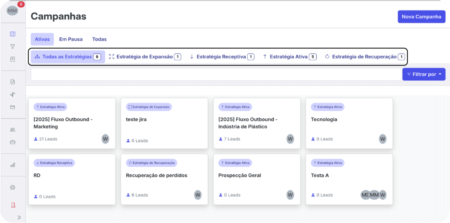Click W avatar on Recuperação de perdidos card

click(198, 195)
